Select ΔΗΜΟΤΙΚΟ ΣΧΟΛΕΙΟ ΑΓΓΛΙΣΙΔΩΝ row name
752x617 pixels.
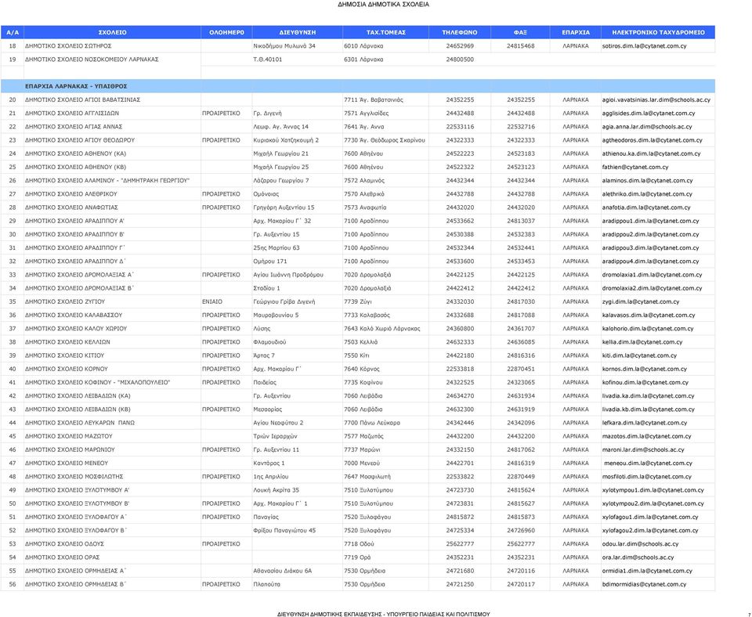click(x=72, y=113)
